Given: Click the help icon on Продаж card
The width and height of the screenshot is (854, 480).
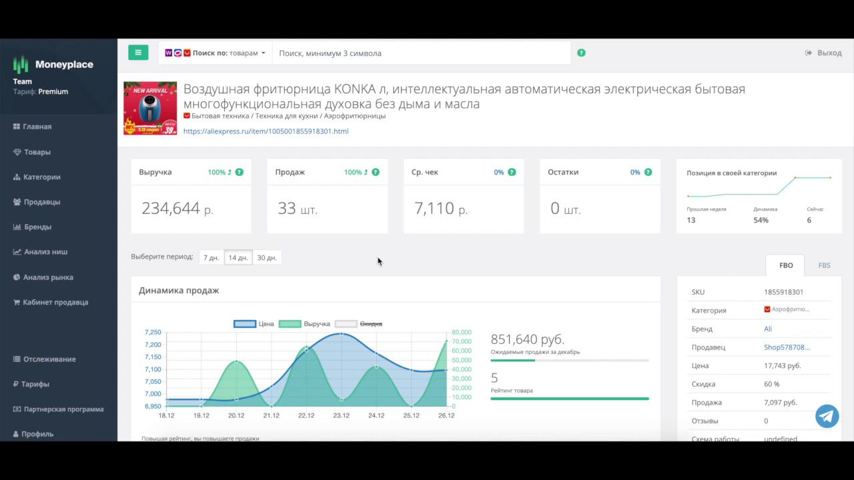Looking at the screenshot, I should click(376, 172).
